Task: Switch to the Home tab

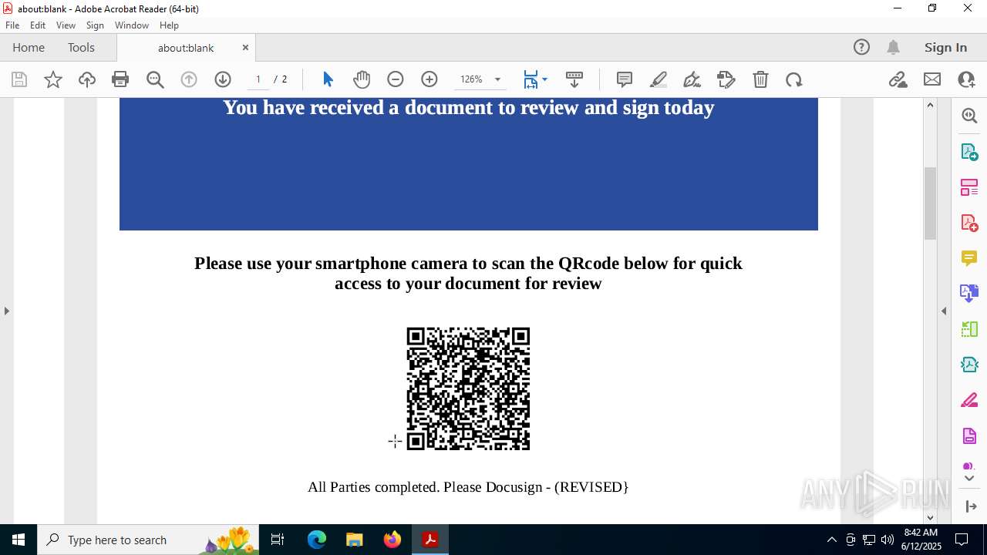Action: pyautogui.click(x=29, y=47)
